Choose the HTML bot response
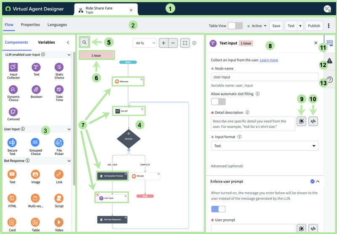Screen dimensions: 337x234 12,198
